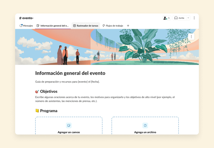Open the banner image options menu
Image resolution: width=214 pixels, height=148 pixels.
pyautogui.click(x=192, y=37)
